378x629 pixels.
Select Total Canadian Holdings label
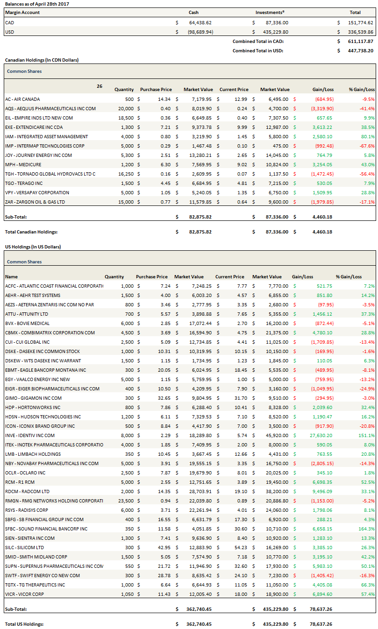pyautogui.click(x=31, y=232)
